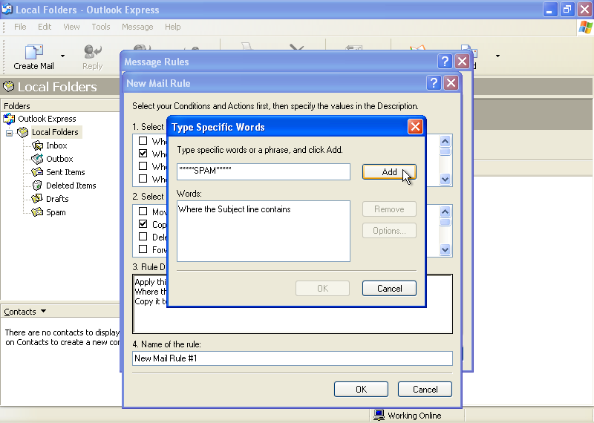Close the Message Rules dialog
594x423 pixels.
coord(462,61)
